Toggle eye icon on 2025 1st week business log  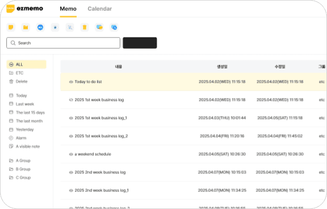71,100
